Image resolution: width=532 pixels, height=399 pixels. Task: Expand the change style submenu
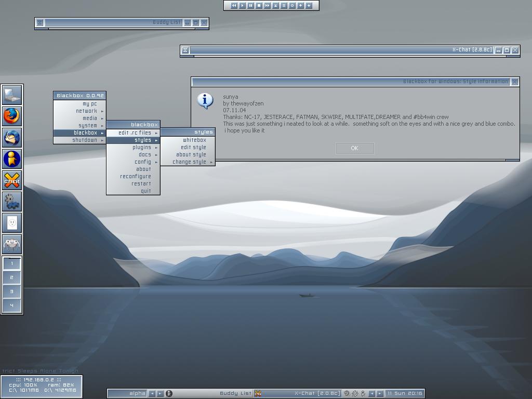click(x=188, y=162)
